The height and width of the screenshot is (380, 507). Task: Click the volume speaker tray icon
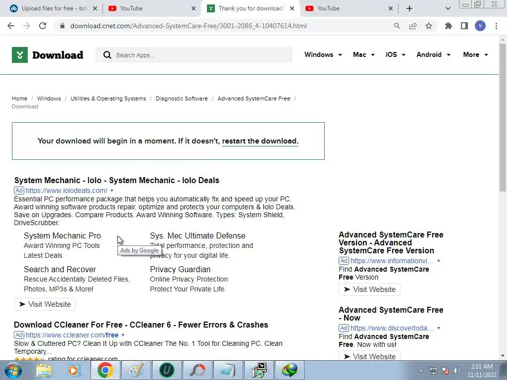tap(457, 371)
